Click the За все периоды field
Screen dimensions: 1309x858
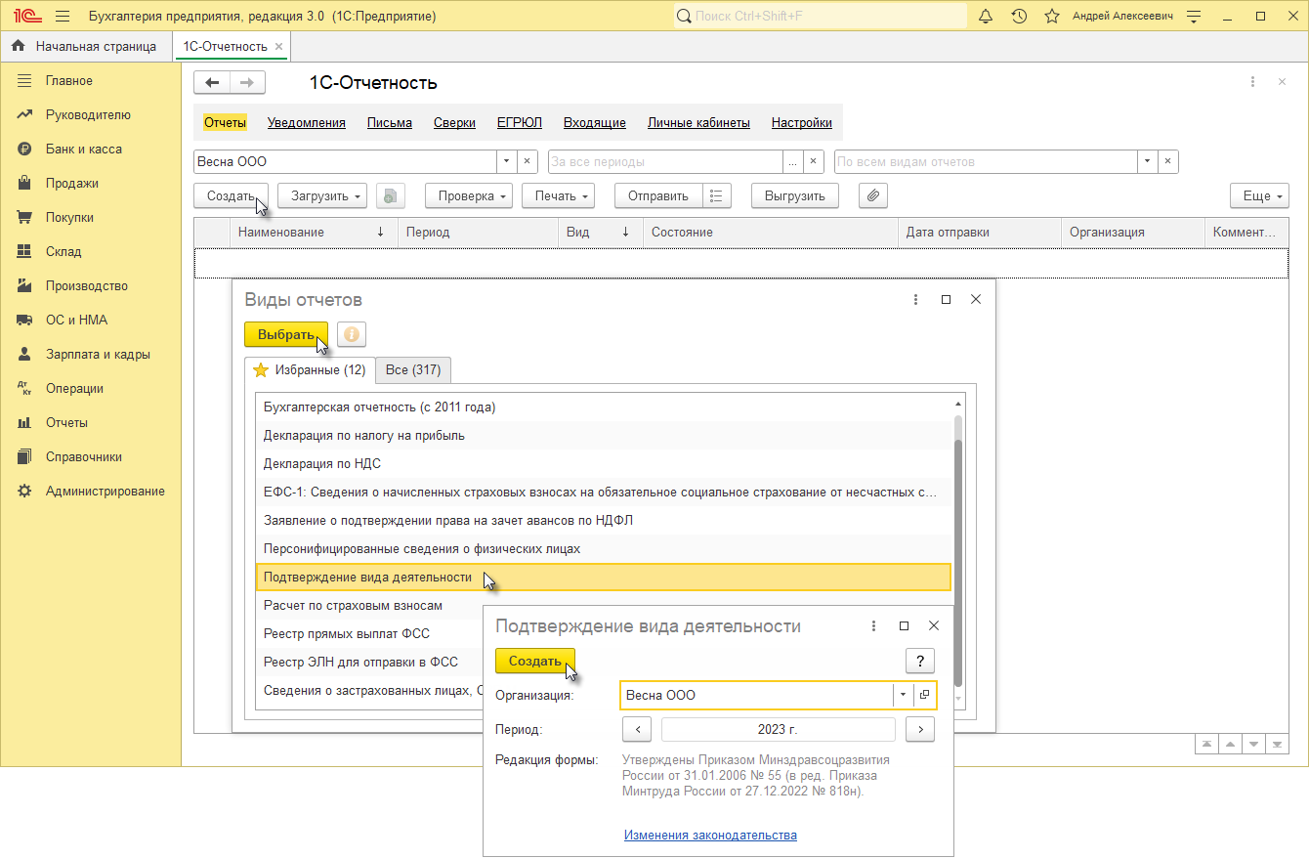[665, 162]
